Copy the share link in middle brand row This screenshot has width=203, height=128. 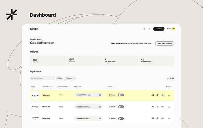pyautogui.click(x=100, y=107)
